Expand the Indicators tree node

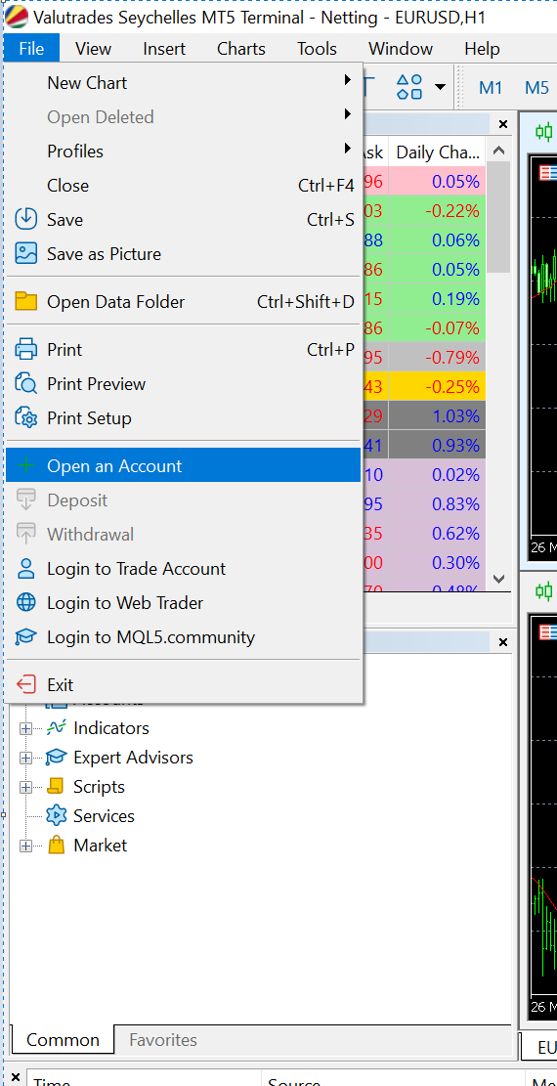coord(25,728)
